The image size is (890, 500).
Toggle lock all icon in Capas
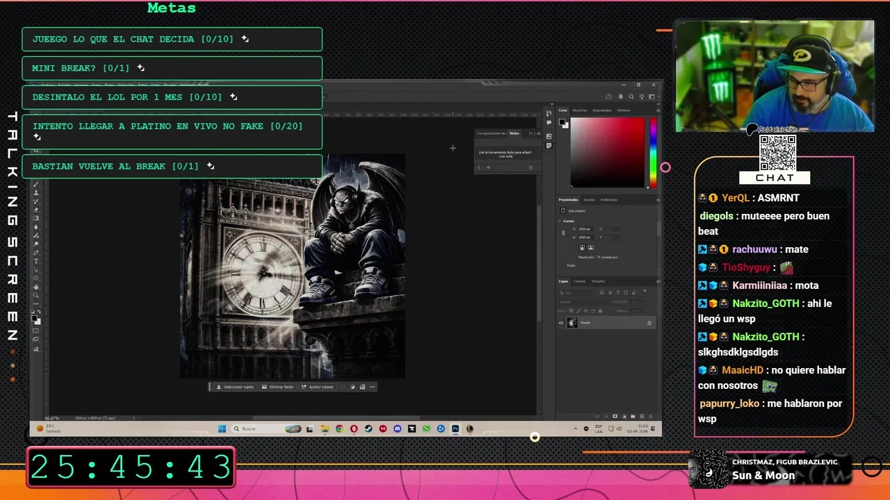pos(600,310)
